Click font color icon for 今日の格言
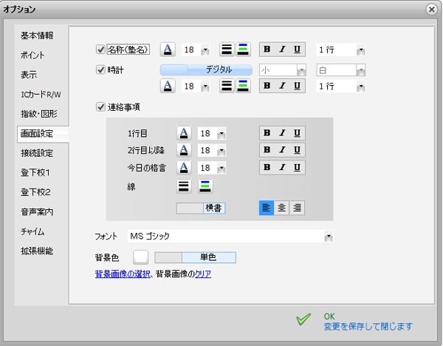Screen dimensions: 443x346 pos(184,168)
